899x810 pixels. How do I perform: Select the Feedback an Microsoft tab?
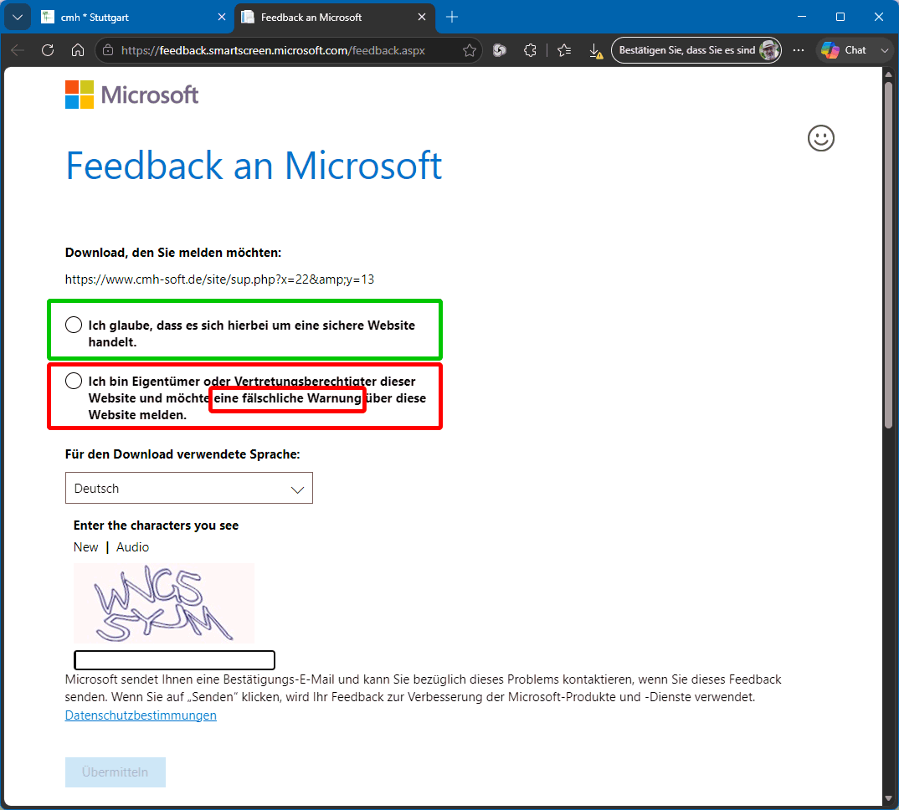pos(335,18)
